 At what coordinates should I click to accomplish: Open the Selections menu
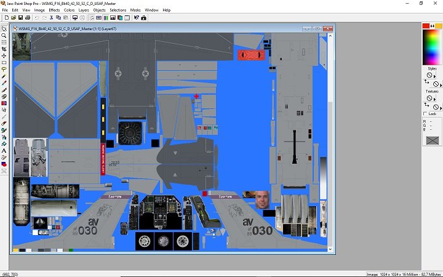coord(118,10)
